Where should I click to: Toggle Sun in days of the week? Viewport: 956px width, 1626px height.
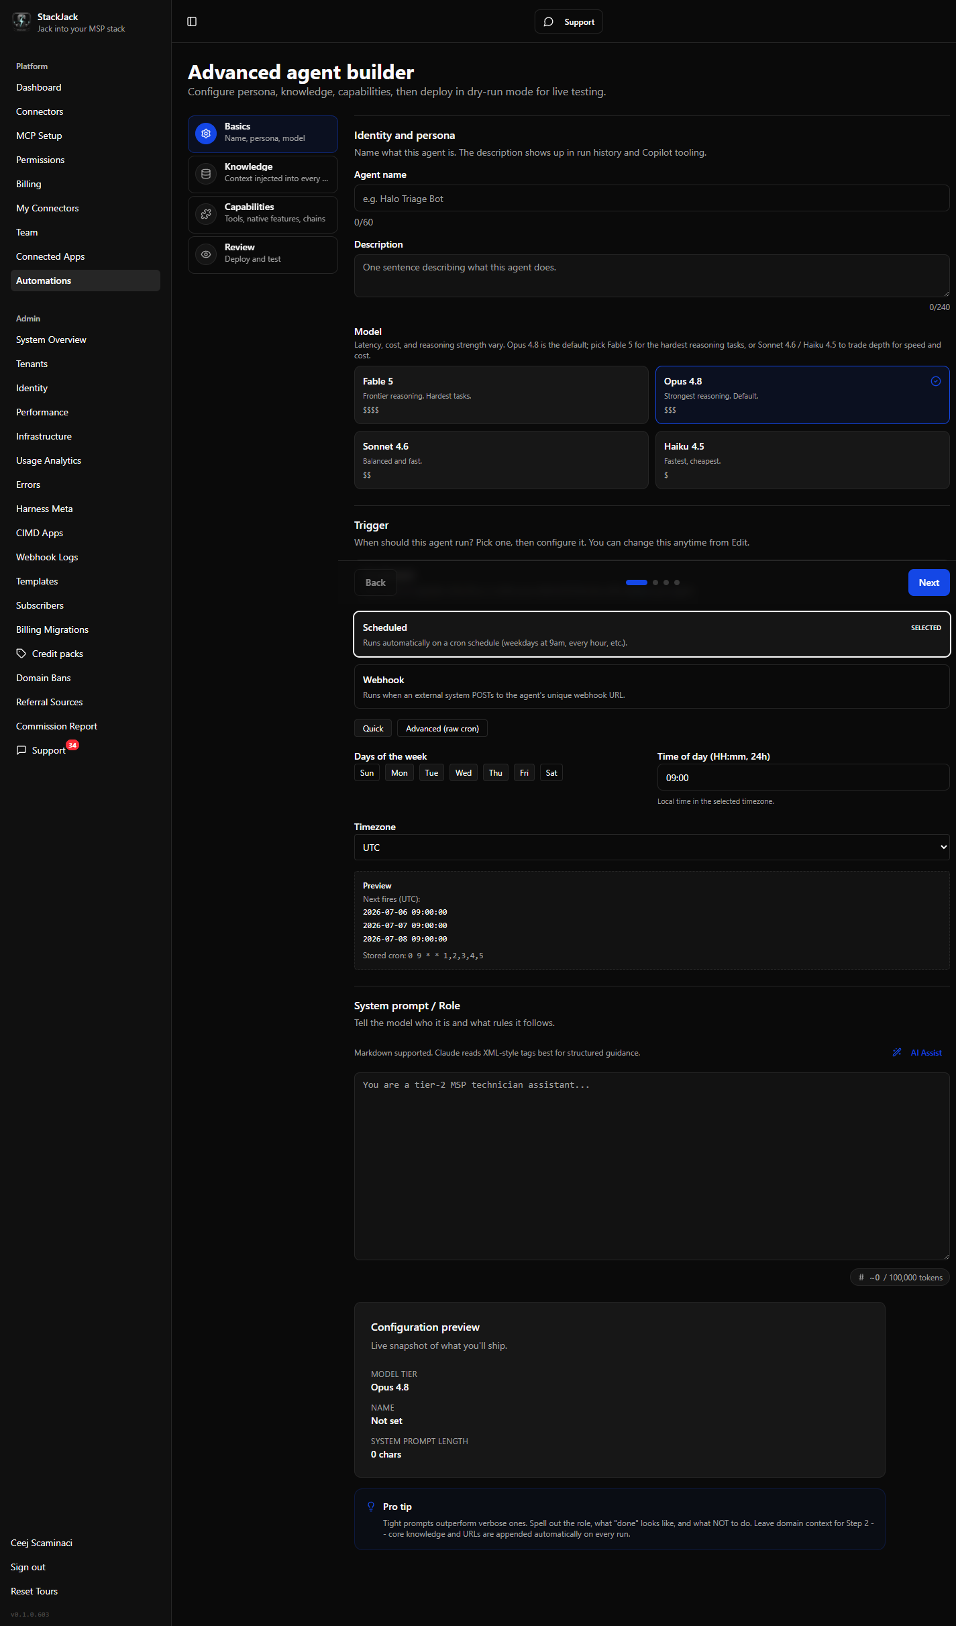[x=367, y=772]
